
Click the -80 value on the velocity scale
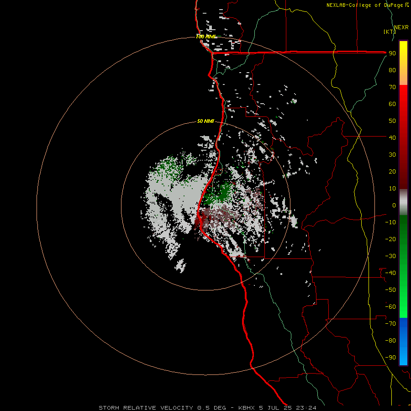[x=390, y=341]
